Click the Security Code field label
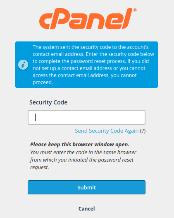 click(48, 102)
